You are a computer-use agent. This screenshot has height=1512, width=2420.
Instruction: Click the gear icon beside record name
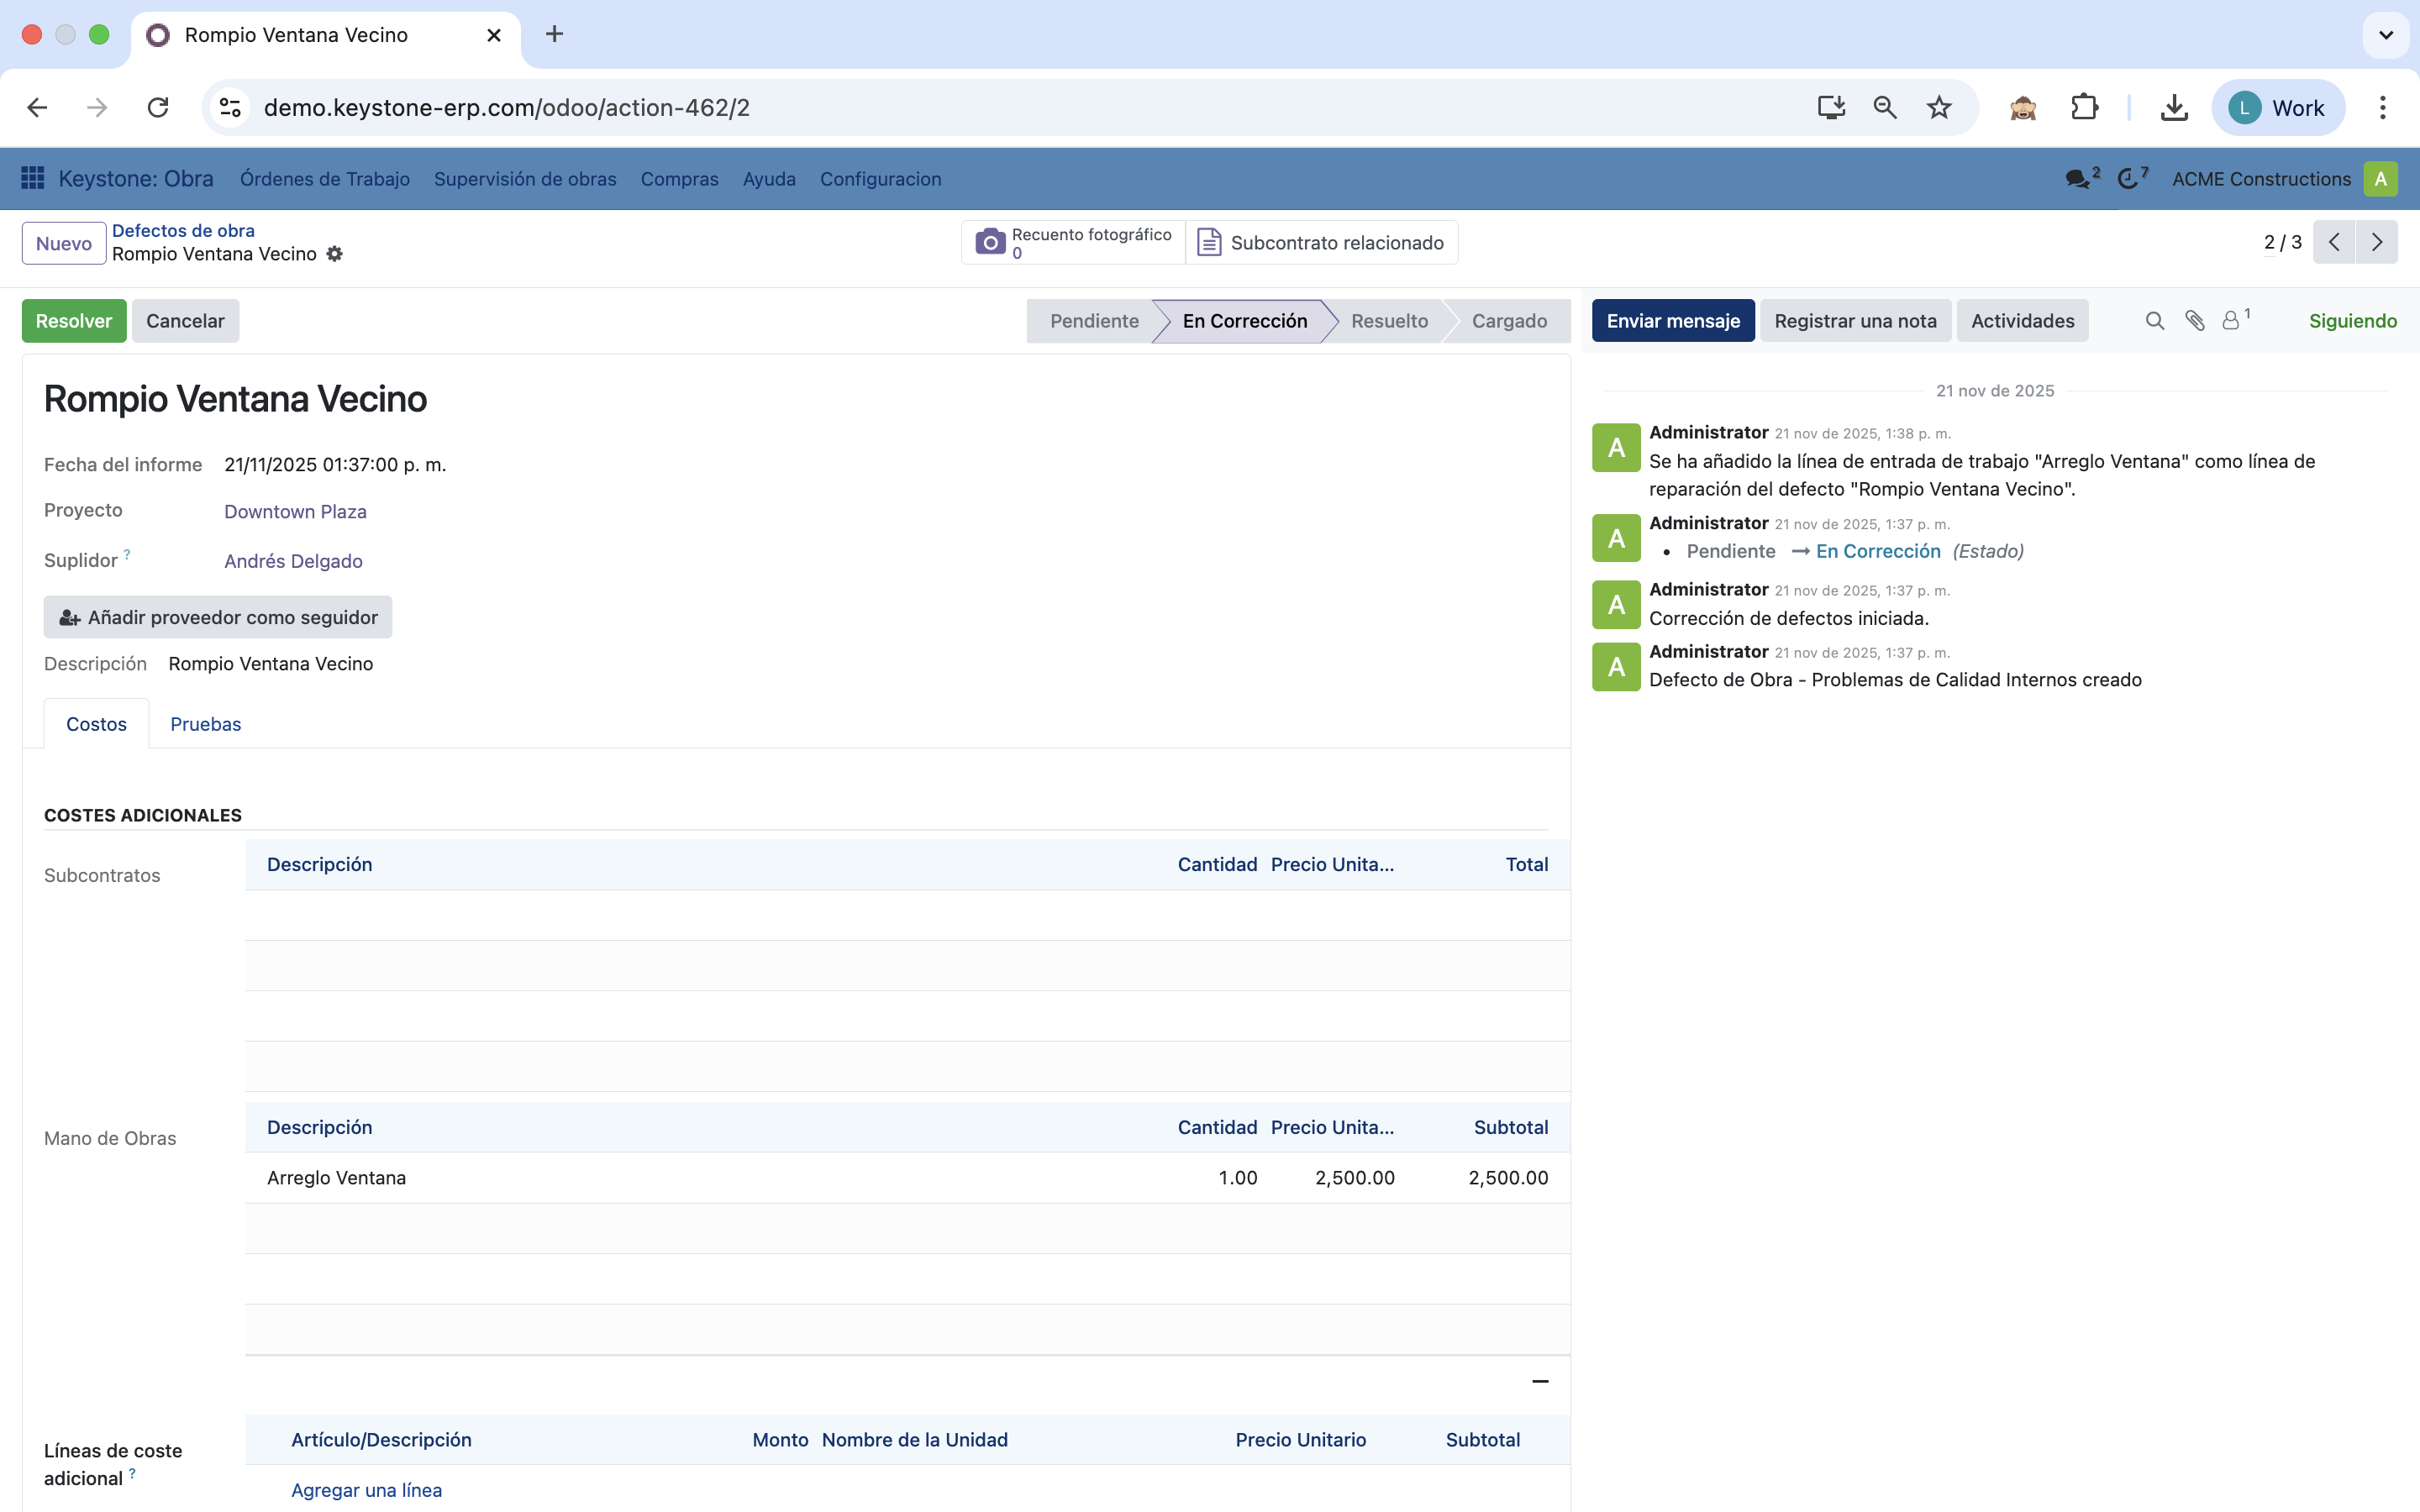point(335,254)
